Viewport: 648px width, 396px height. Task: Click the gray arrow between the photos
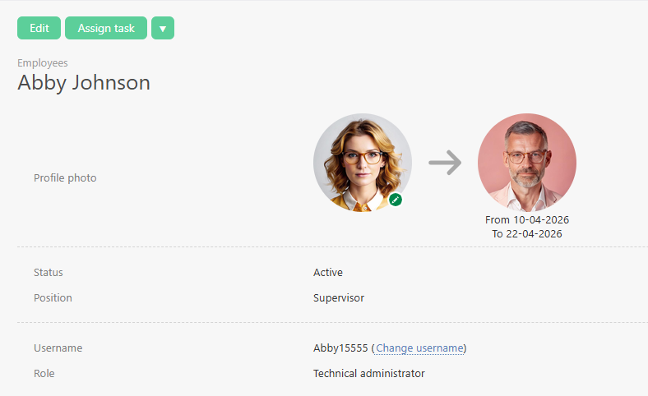[445, 163]
